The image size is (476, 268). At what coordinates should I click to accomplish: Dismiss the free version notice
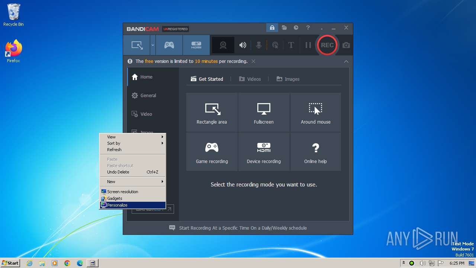[253, 61]
